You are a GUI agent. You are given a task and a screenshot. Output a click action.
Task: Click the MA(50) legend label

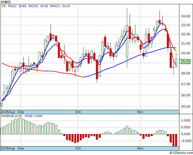click(x=33, y=6)
